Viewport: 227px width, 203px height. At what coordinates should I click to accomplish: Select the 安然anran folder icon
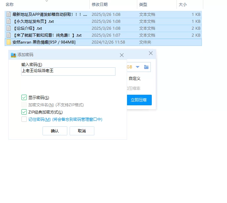tap(9, 42)
